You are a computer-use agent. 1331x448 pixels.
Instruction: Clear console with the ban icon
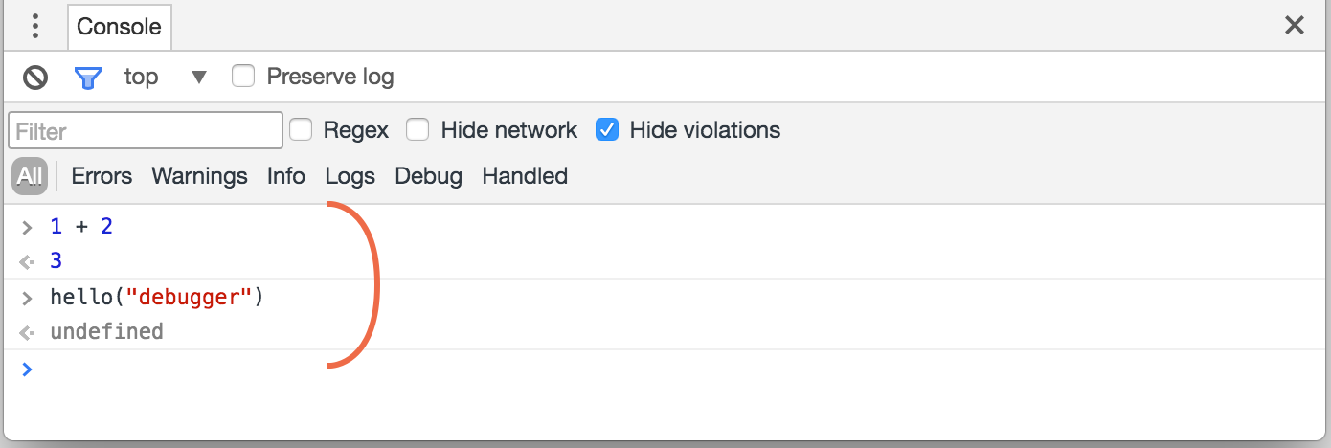point(35,77)
